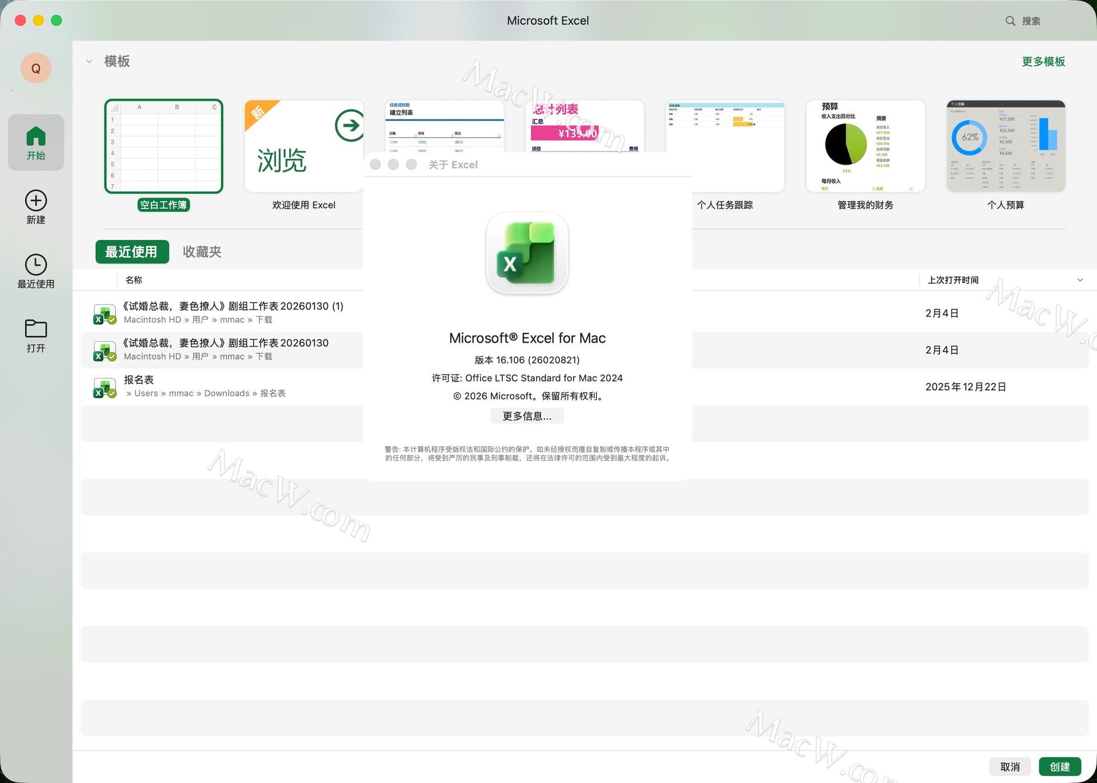This screenshot has width=1097, height=783.
Task: Click the green 创建 button
Action: 1059,766
